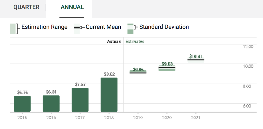Click the 2020 x-axis label
Viewport: 263px width, 129px height.
[x=167, y=118]
